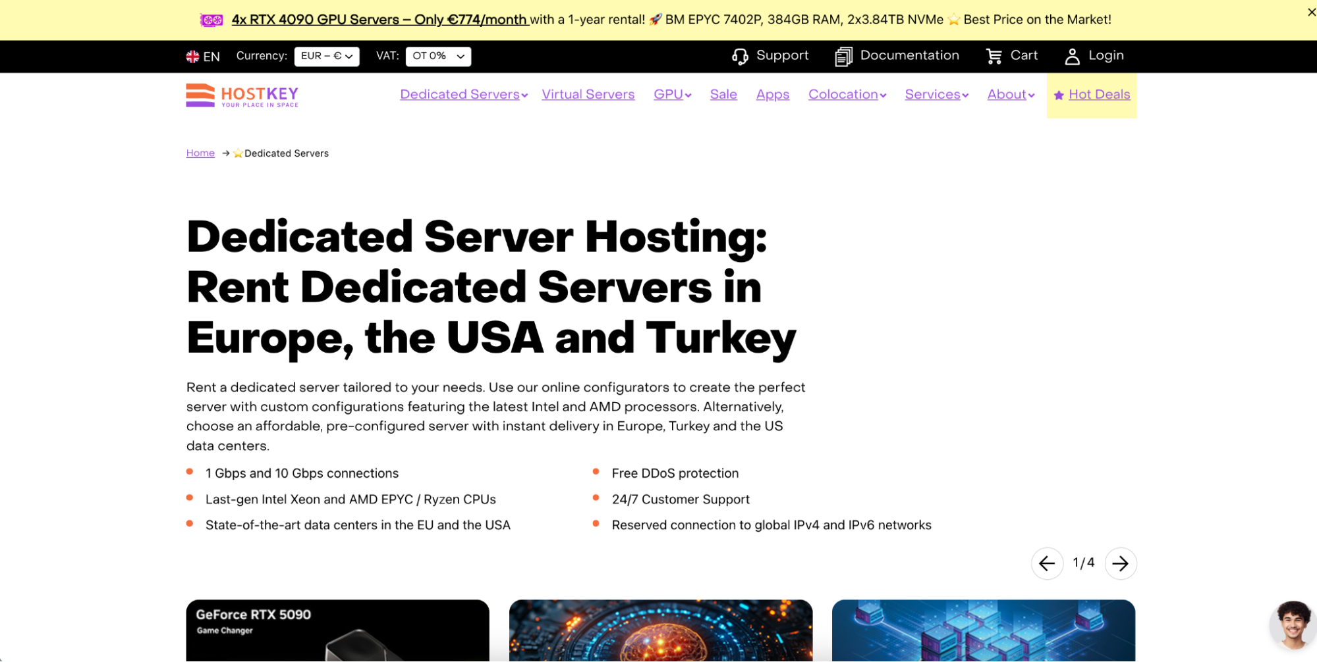The image size is (1317, 662).
Task: Open the 4x RTX 4090 promo link
Action: [378, 19]
